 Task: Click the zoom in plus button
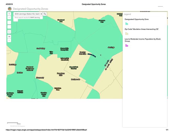(9, 14)
